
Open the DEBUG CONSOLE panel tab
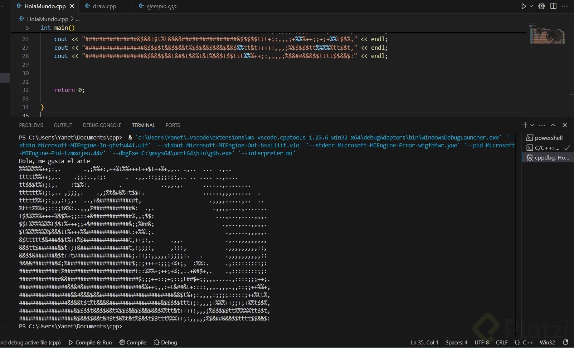coord(102,125)
